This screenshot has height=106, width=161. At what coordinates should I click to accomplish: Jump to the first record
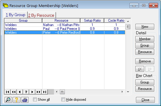coord(7,92)
